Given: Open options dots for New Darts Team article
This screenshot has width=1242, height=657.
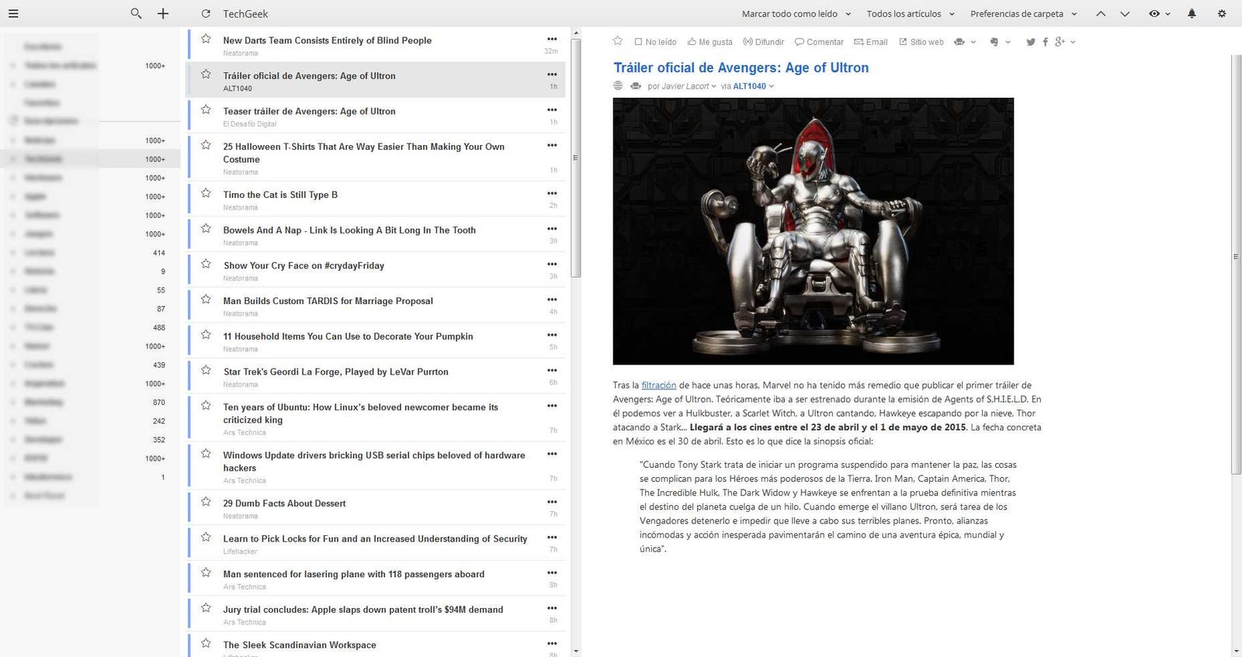Looking at the screenshot, I should click(552, 39).
